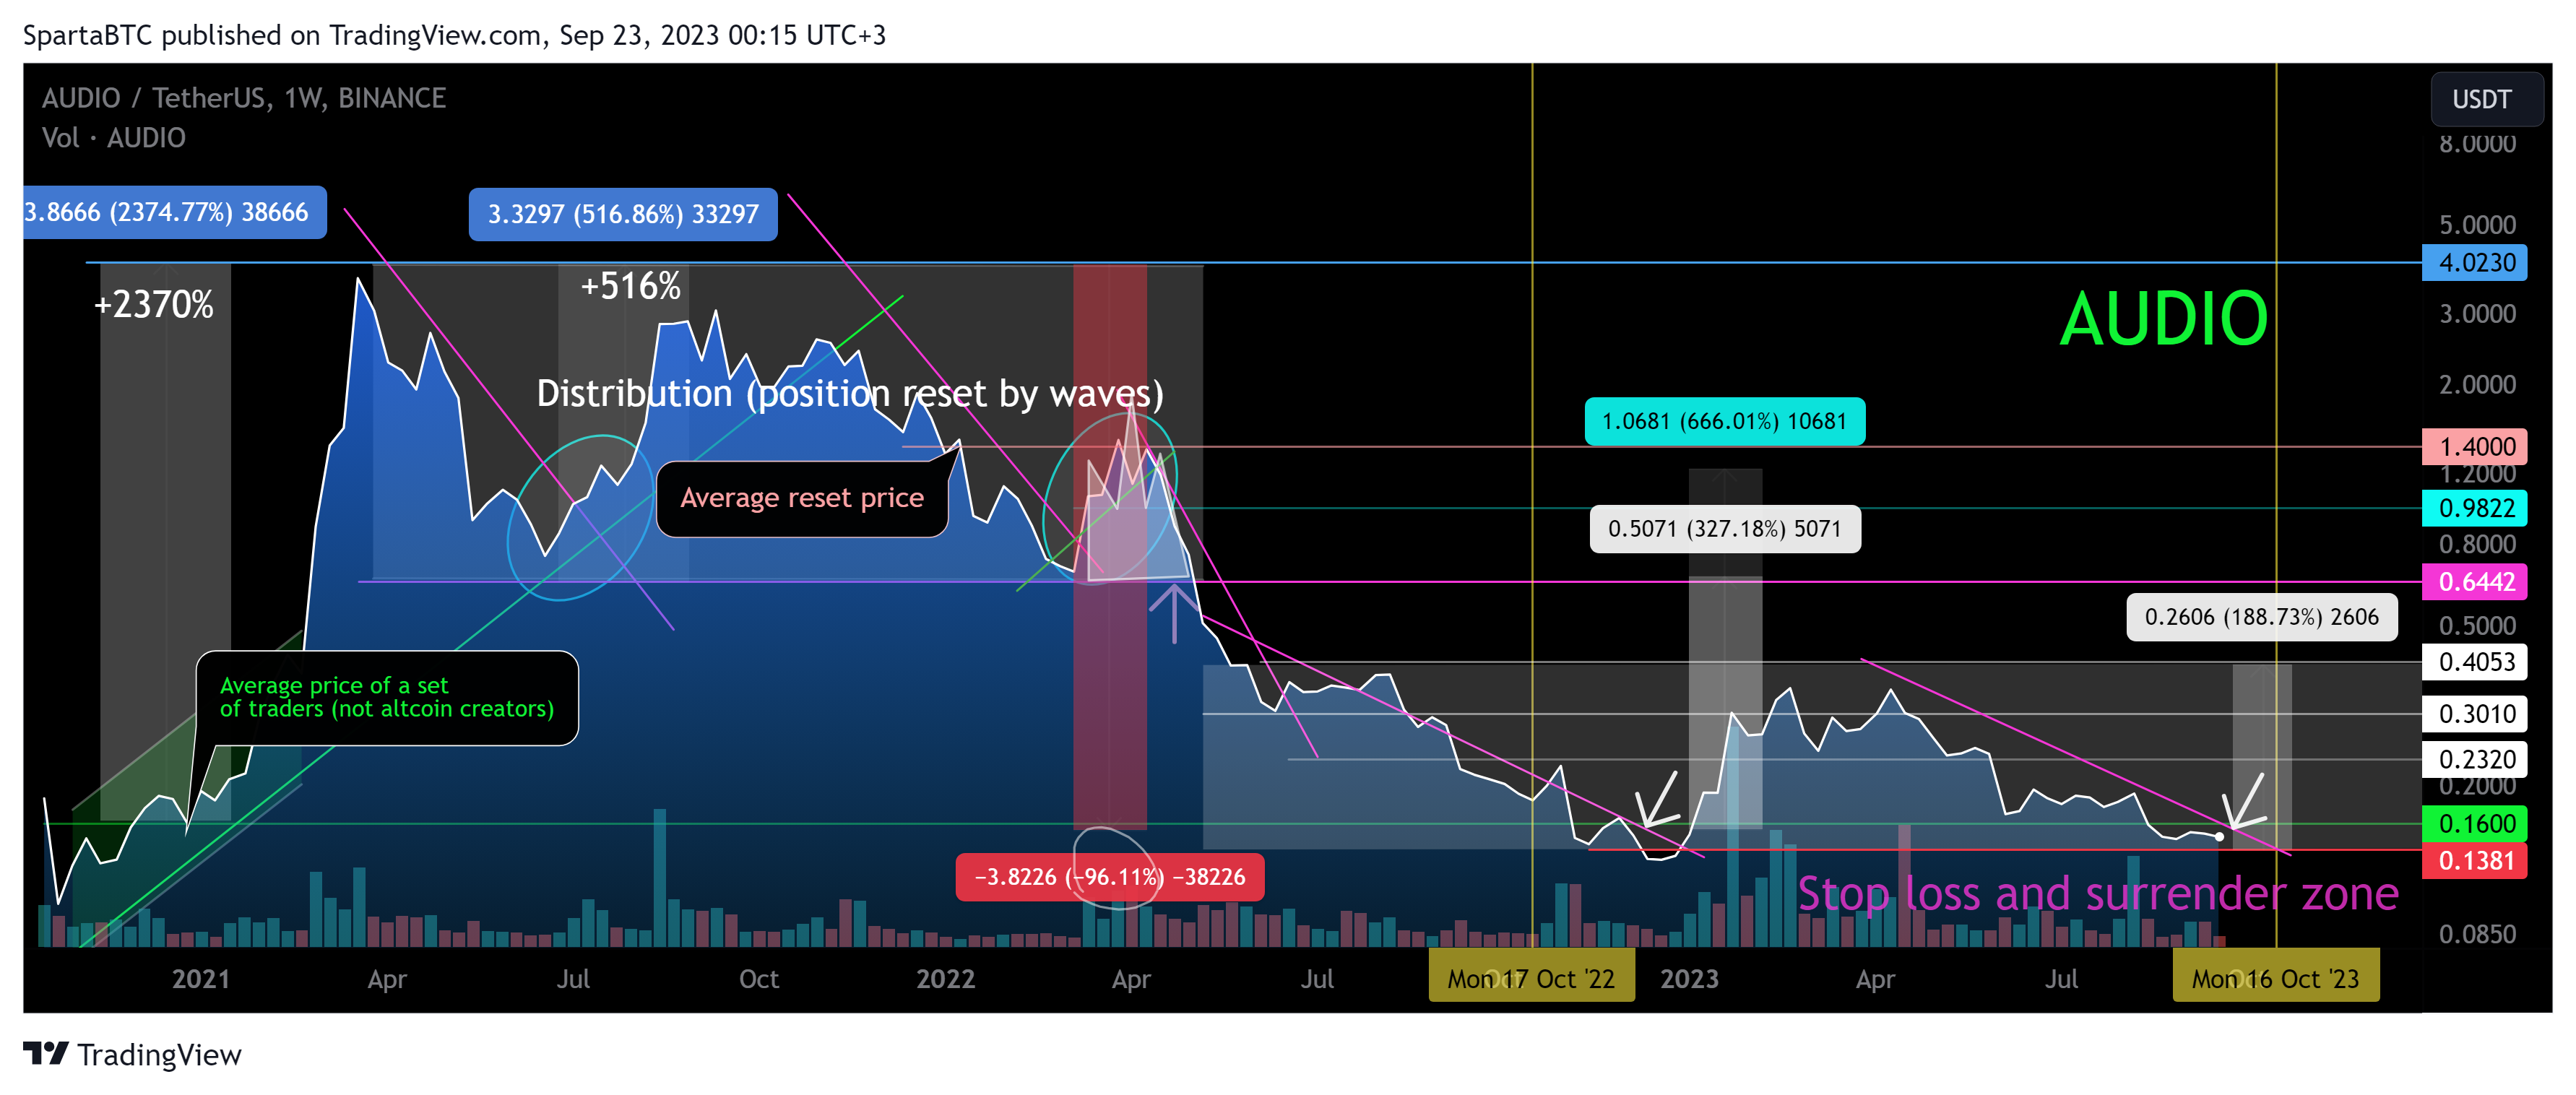
Task: Click the 0.0850 price scale value
Action: (x=2476, y=934)
